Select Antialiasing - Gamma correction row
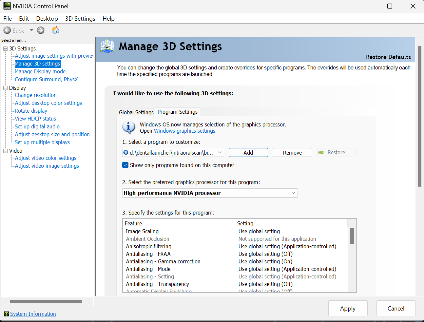 coord(235,261)
